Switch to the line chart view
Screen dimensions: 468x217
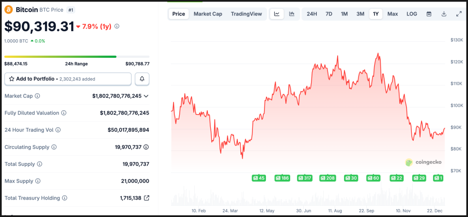coord(277,14)
